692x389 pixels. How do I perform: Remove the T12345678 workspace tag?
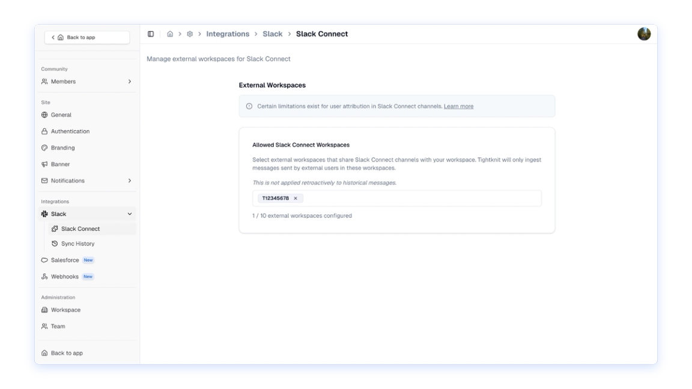click(296, 199)
